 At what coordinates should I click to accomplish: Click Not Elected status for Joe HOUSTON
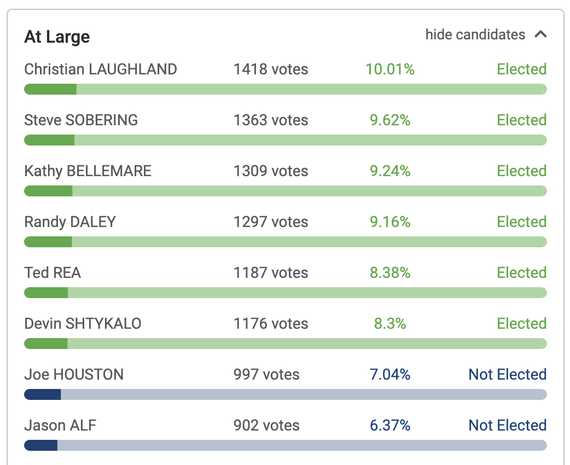(507, 375)
